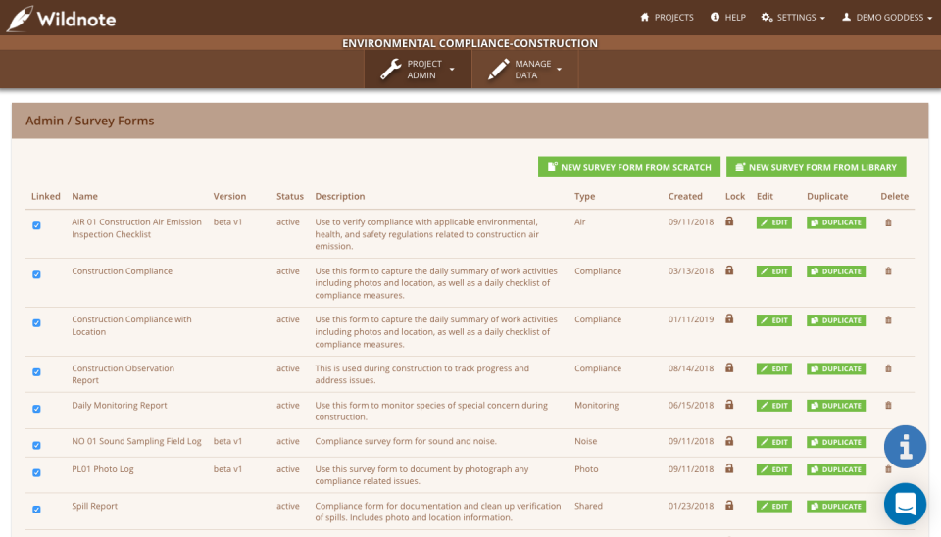This screenshot has width=941, height=537.
Task: Delete Construction Compliance form via trash icon
Action: [888, 271]
